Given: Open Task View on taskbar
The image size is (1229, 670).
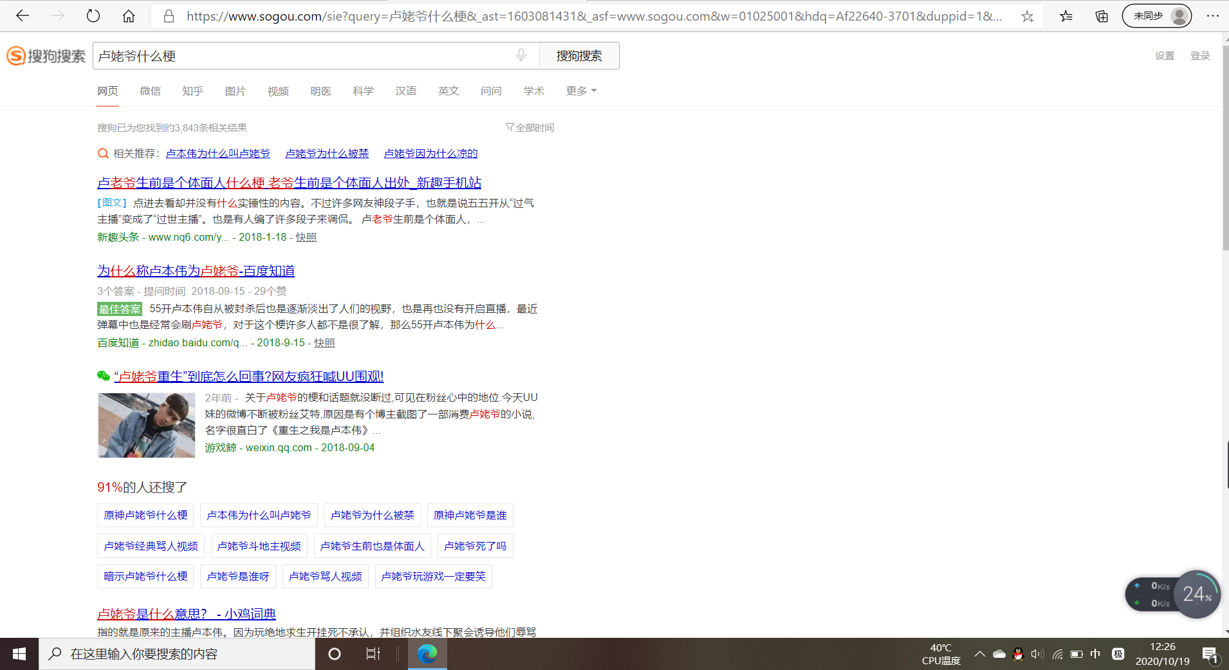Looking at the screenshot, I should click(x=373, y=654).
